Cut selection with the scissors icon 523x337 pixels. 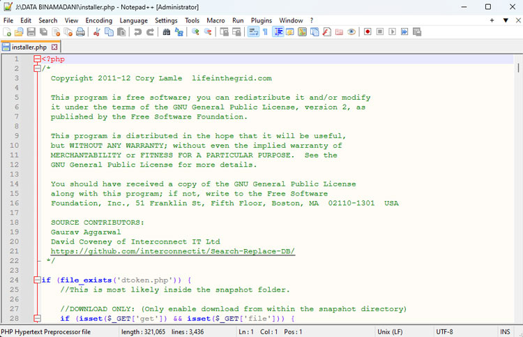pyautogui.click(x=97, y=32)
